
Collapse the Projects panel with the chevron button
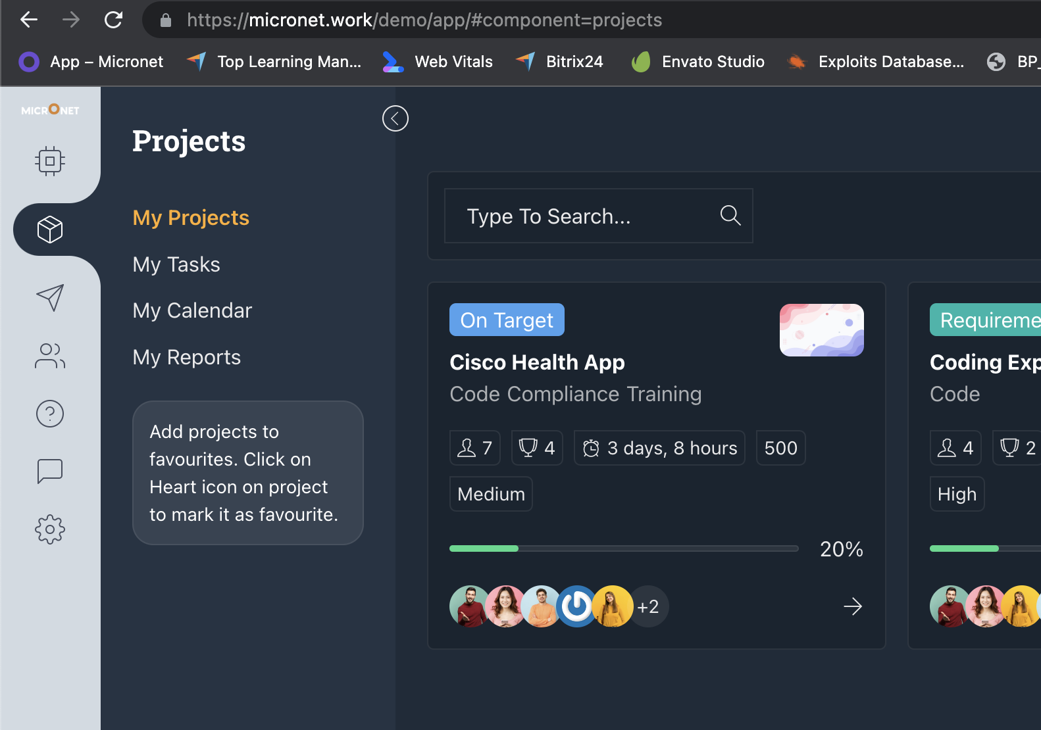395,118
